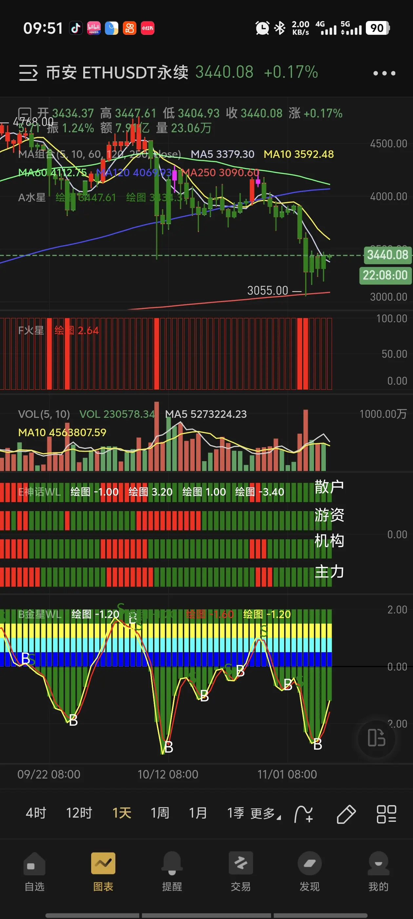Tap the TikTok status bar icon
The image size is (413, 919).
pyautogui.click(x=75, y=28)
